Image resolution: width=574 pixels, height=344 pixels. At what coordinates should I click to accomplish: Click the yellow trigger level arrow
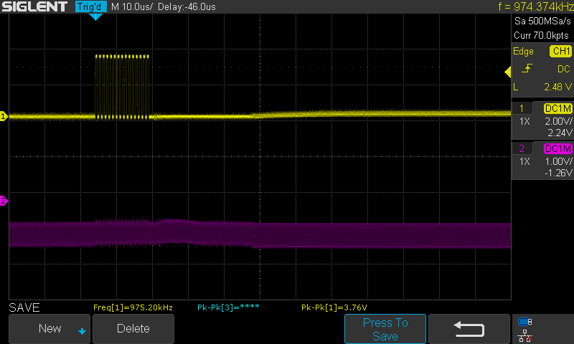508,72
